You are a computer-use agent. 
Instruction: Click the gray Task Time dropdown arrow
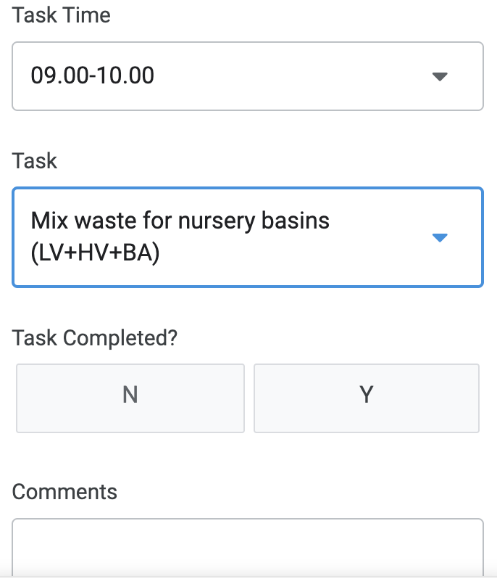pyautogui.click(x=440, y=76)
